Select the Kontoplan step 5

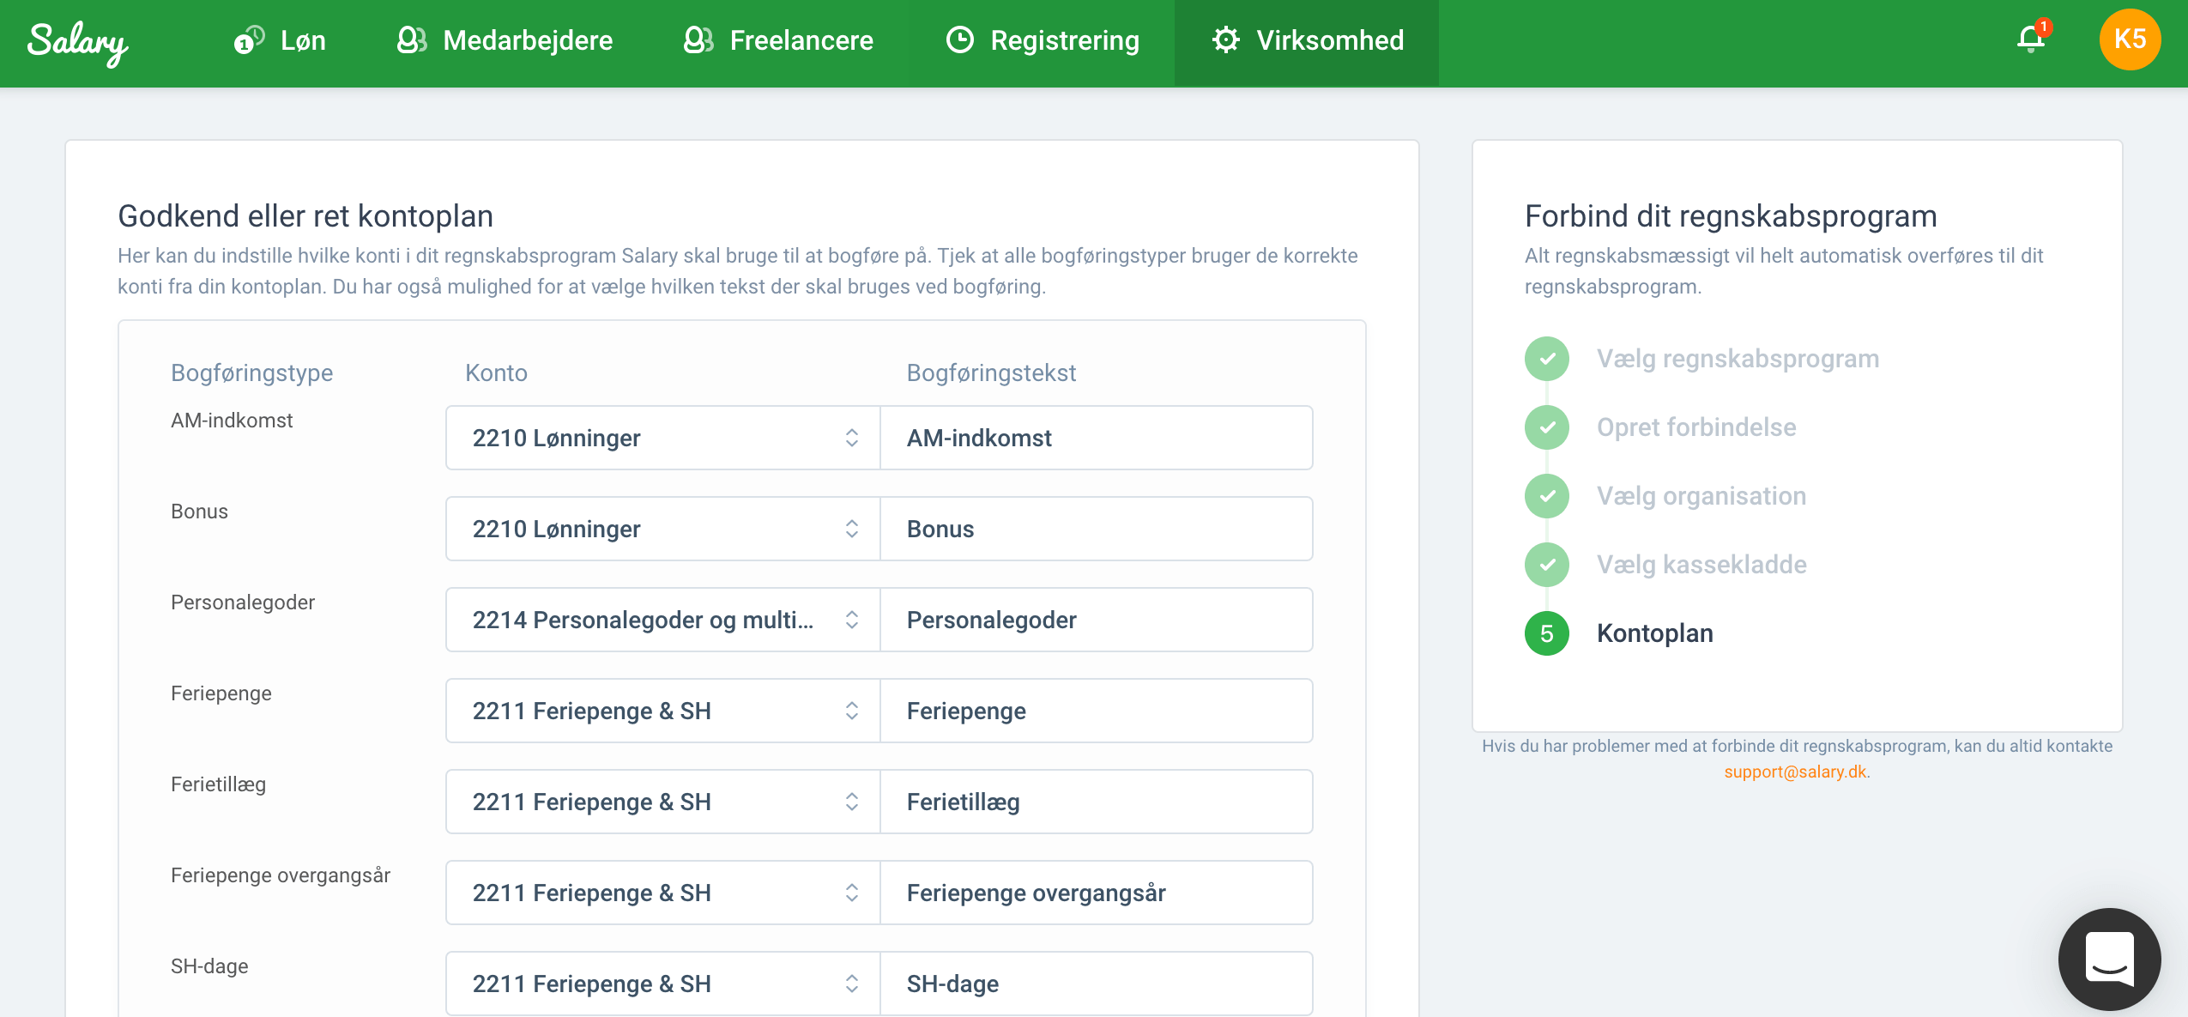(1546, 633)
